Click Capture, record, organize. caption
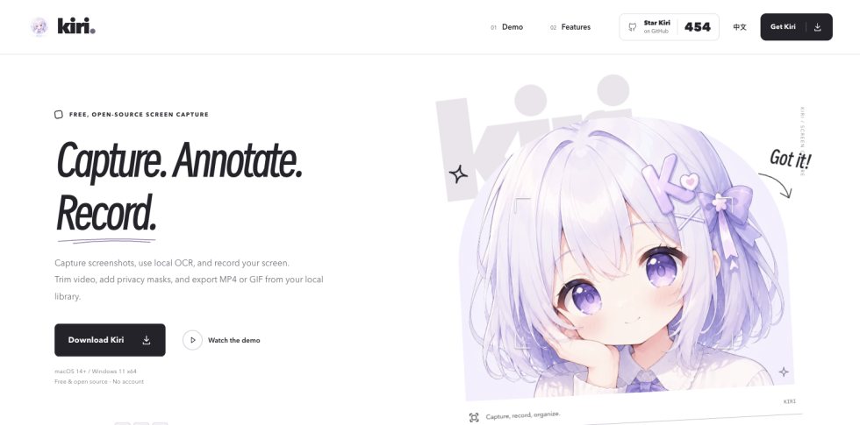860x425 pixels. (523, 415)
